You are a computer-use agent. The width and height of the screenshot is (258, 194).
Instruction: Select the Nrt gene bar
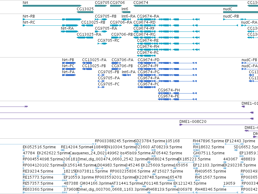point(52,6)
